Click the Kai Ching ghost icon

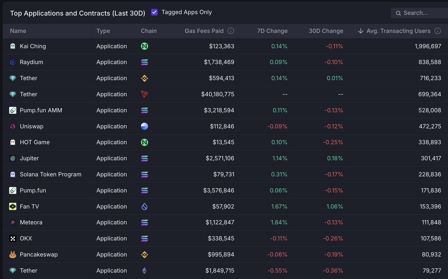point(13,46)
